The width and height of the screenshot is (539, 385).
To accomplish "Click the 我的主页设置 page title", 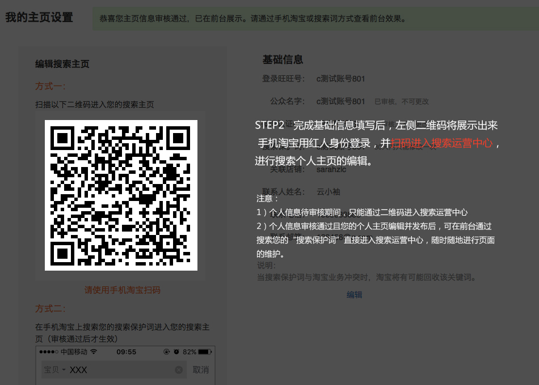I will pyautogui.click(x=39, y=17).
